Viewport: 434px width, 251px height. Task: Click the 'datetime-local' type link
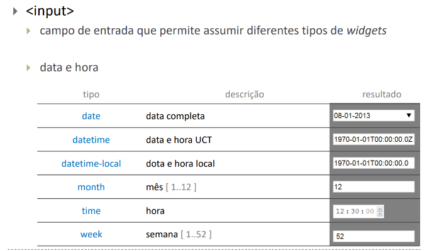click(x=91, y=163)
